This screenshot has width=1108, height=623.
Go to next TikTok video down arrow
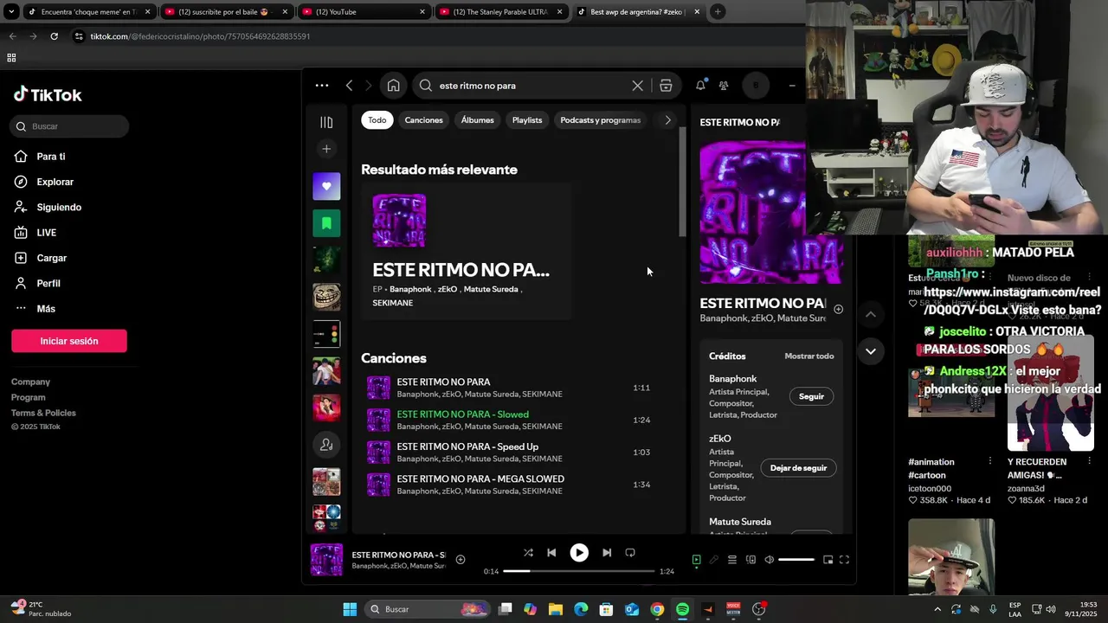(871, 351)
